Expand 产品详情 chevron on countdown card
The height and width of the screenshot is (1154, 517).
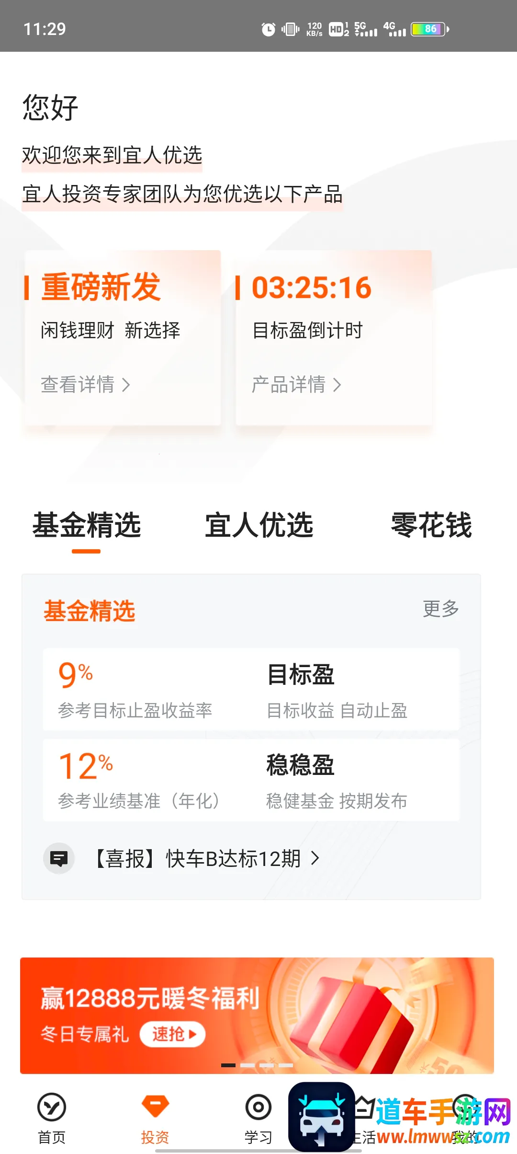pos(337,385)
